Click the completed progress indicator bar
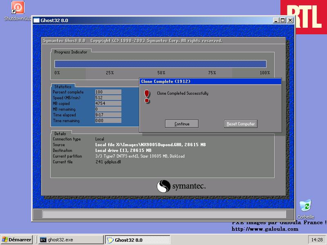This screenshot has height=245, width=327. [160, 64]
